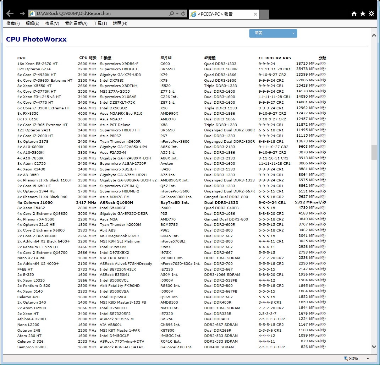This screenshot has height=365, width=380.
Task: Click 8x FX-8350 CPU entry
Action: pyautogui.click(x=28, y=114)
